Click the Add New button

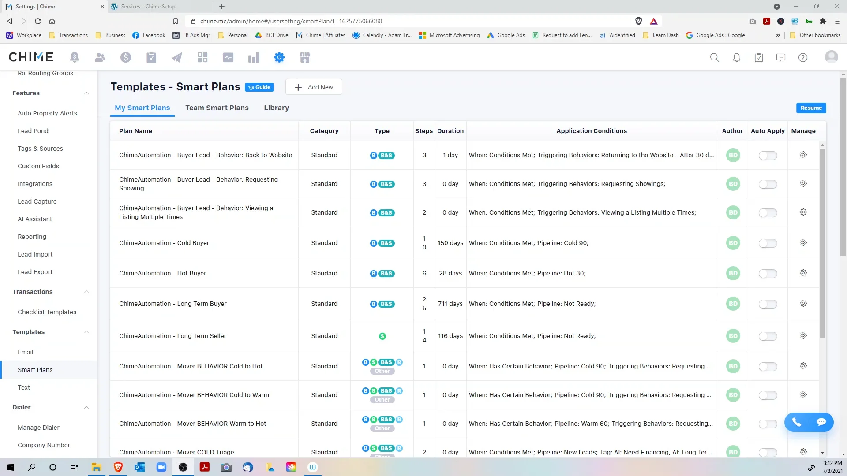(x=314, y=87)
